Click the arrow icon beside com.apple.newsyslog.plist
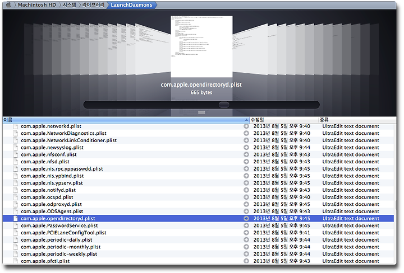Image resolution: width=404 pixels, height=273 pixels. click(x=246, y=148)
